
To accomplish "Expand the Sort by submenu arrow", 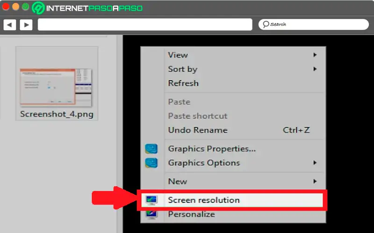I will (315, 69).
